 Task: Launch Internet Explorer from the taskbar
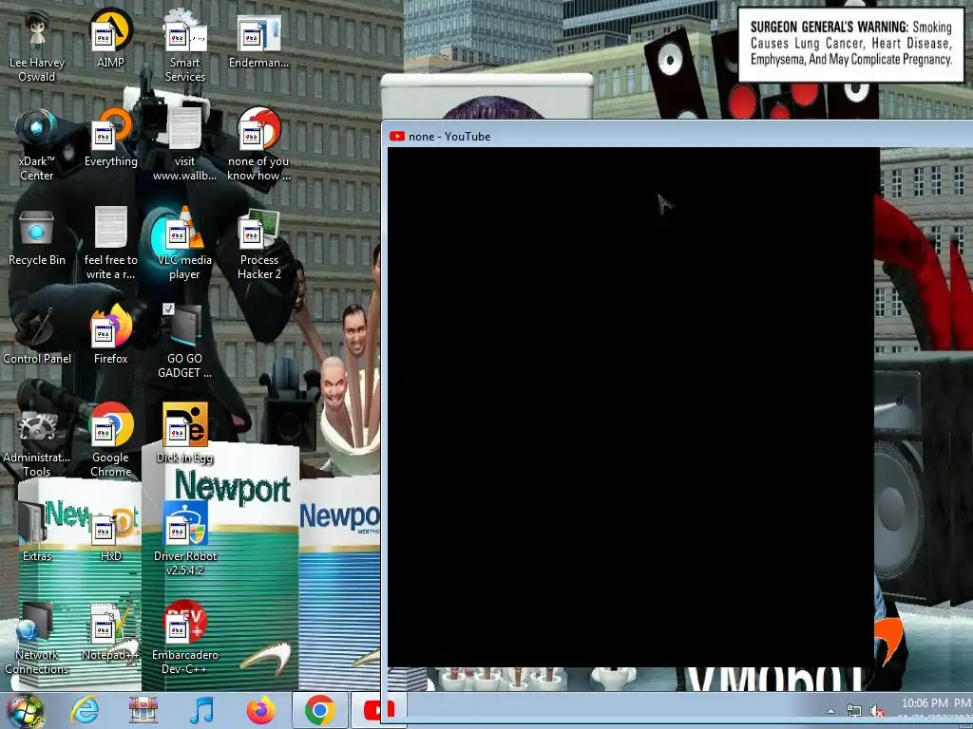coord(85,710)
